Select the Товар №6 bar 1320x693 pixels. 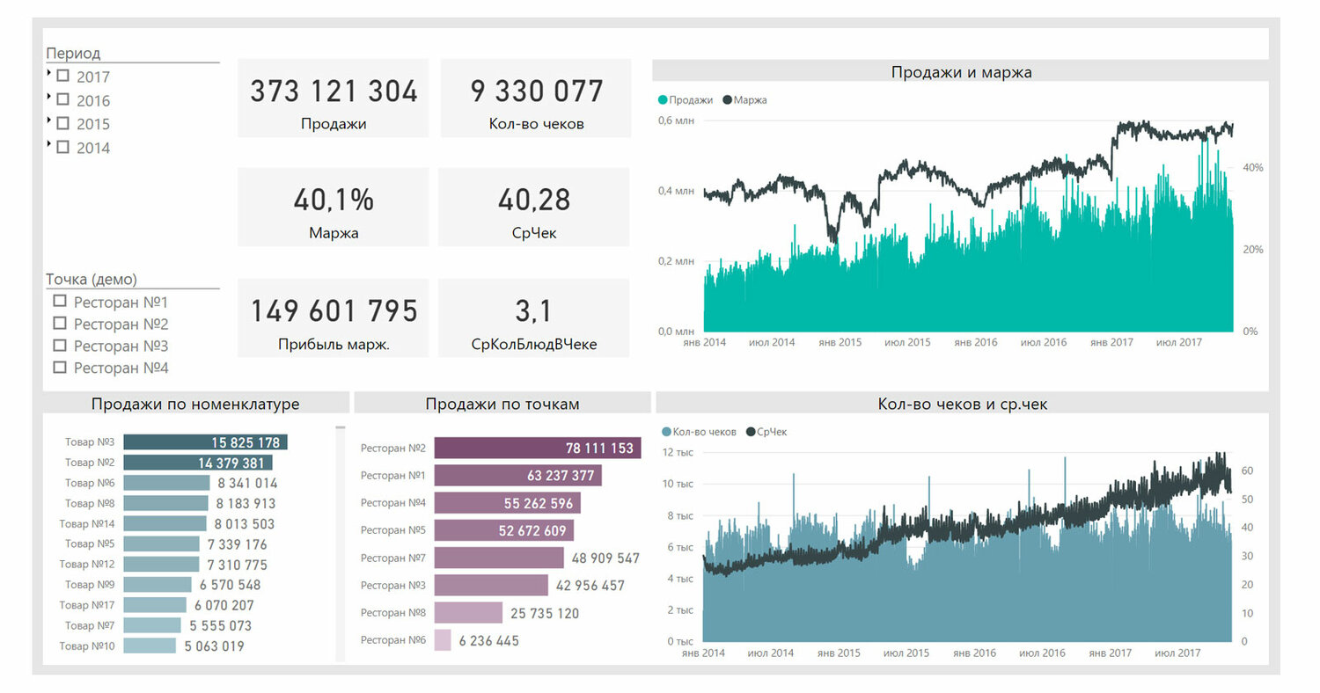point(166,483)
